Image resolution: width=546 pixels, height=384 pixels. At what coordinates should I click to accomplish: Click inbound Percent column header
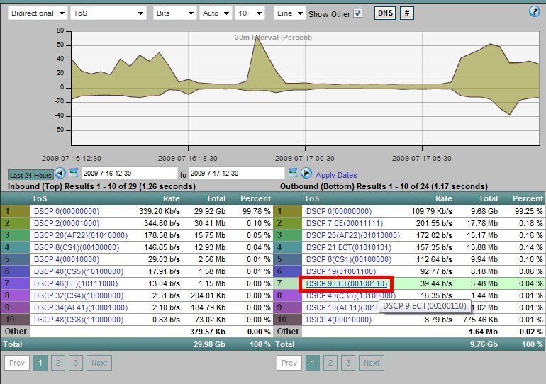click(x=255, y=198)
